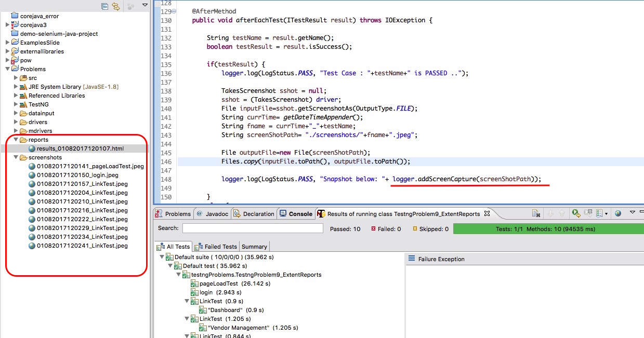
Task: Collapse the Problems project
Action: click(x=7, y=69)
